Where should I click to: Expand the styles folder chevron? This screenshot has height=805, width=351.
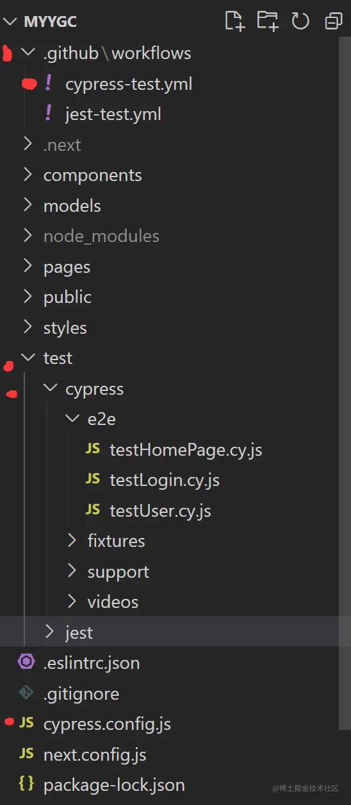click(28, 327)
